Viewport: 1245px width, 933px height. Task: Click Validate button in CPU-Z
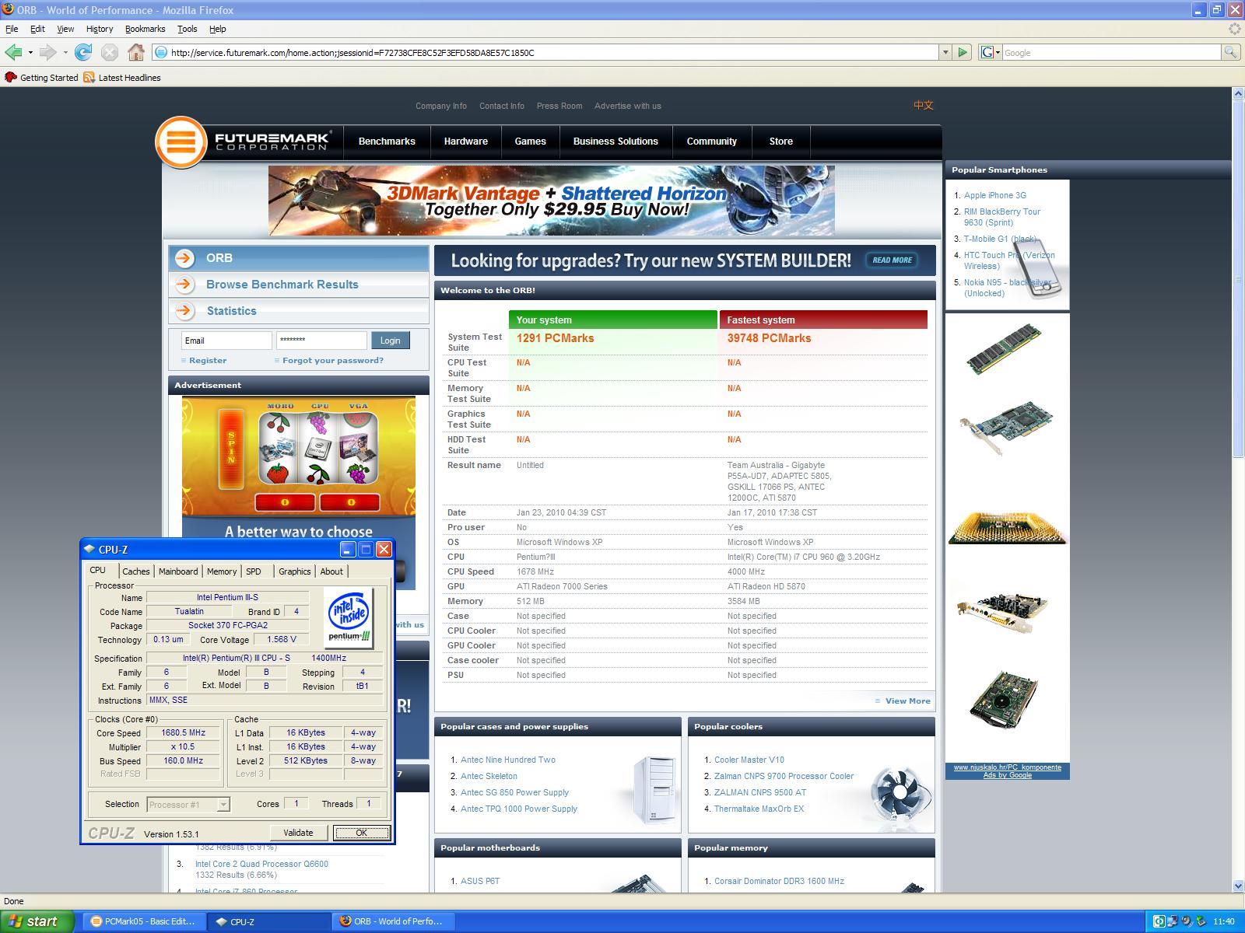pyautogui.click(x=298, y=833)
